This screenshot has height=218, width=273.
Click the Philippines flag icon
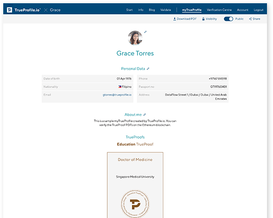click(120, 87)
